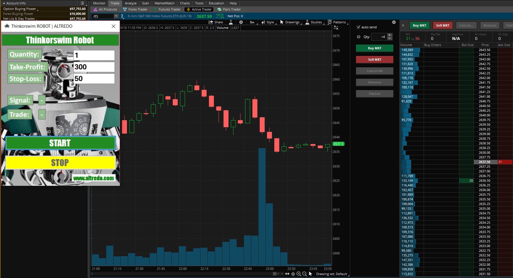Open the Drawing set: Default menu
The width and height of the screenshot is (513, 278).
pyautogui.click(x=332, y=274)
